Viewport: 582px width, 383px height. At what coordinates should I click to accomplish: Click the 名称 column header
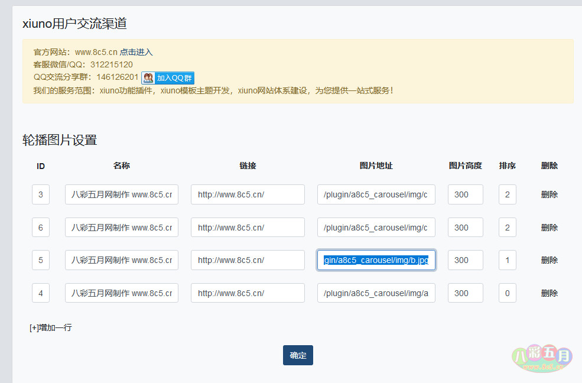(122, 165)
